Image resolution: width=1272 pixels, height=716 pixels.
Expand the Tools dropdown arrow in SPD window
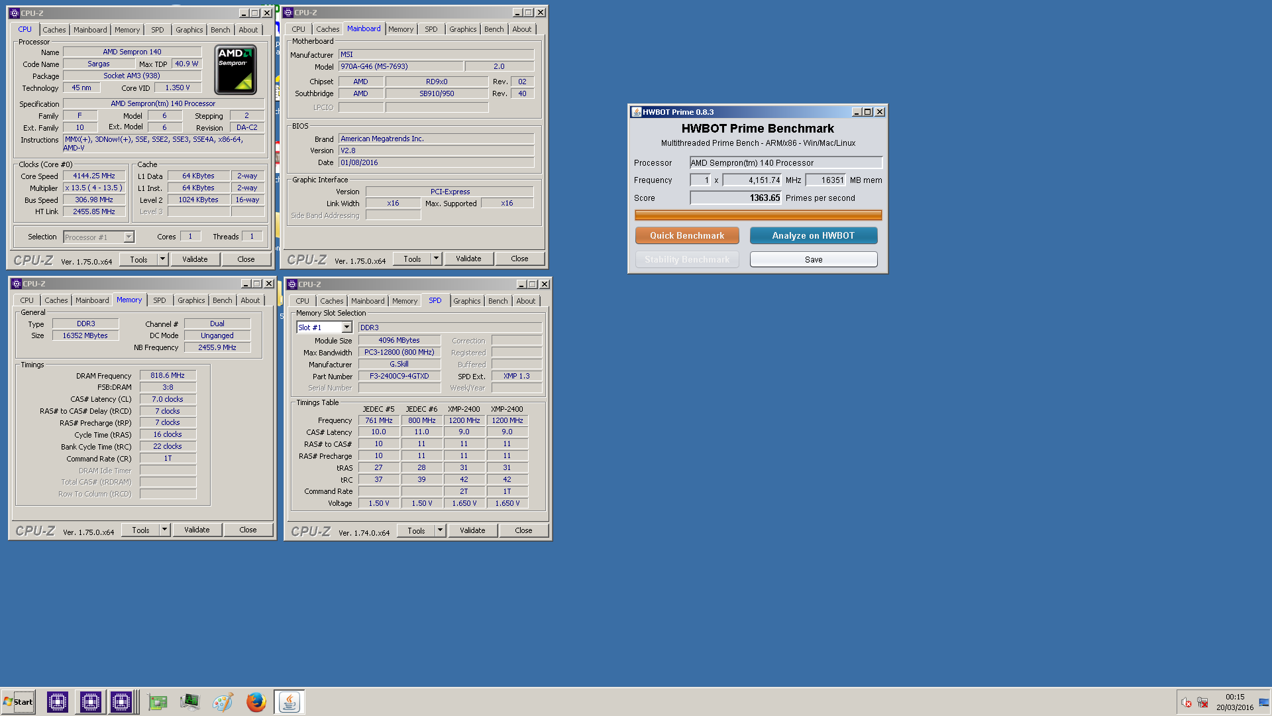440,530
